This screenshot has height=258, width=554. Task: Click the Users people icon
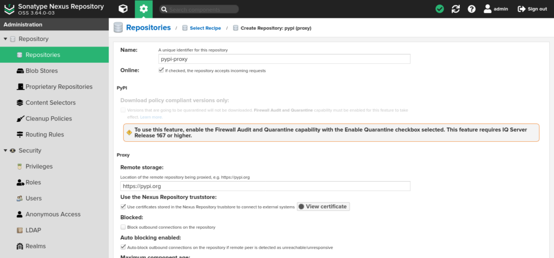point(20,199)
